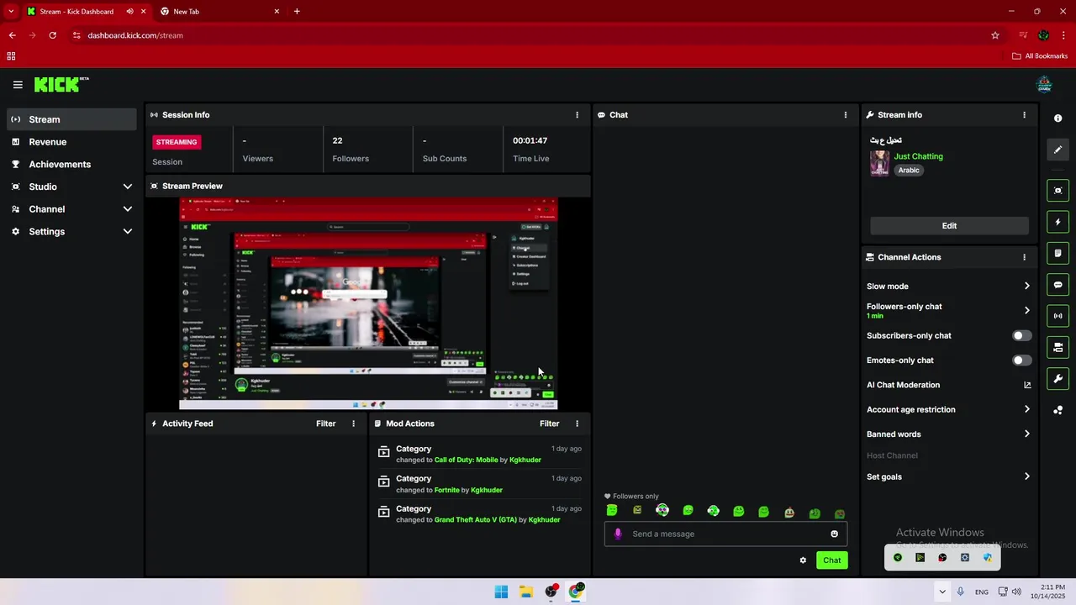Open Achievements in the left sidebar
Screen dimensions: 1076x605
point(71,165)
